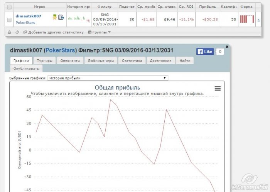Switch to the Оппоненты tab

[70, 61]
